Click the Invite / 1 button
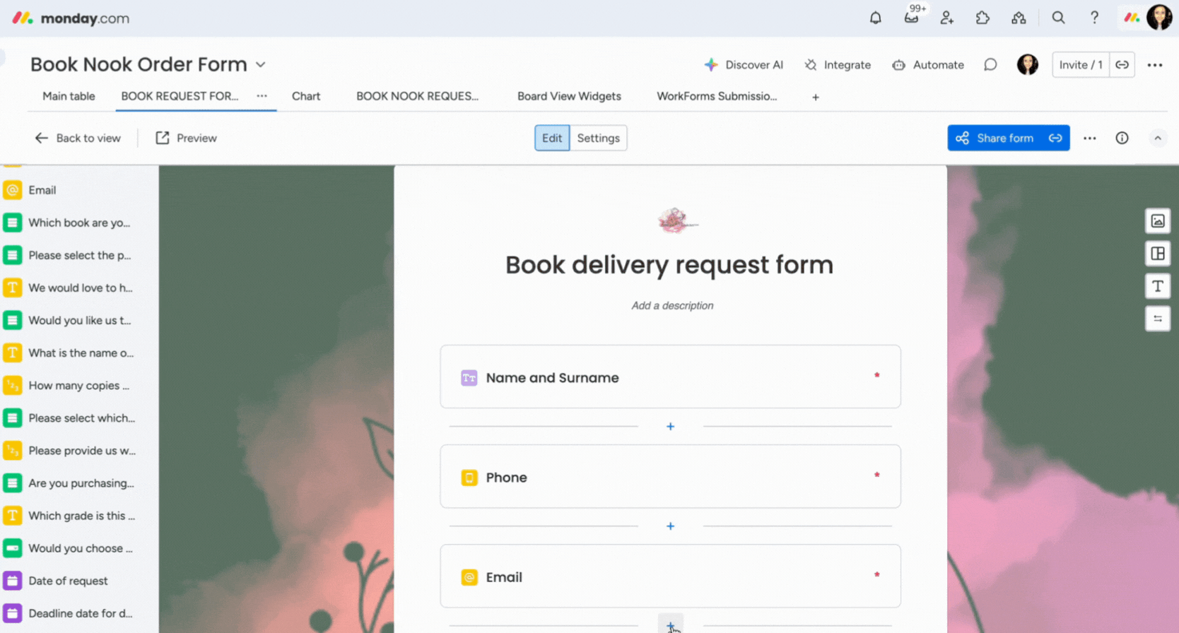 pos(1081,65)
